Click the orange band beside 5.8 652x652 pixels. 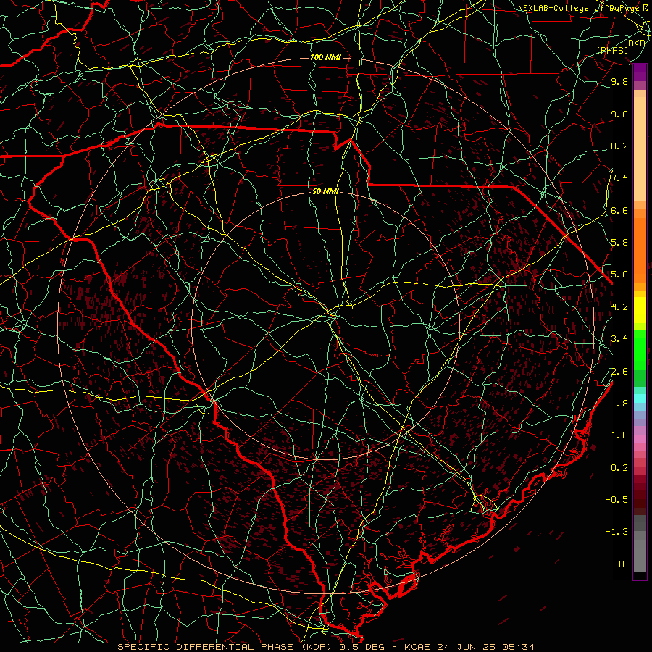pyautogui.click(x=640, y=251)
